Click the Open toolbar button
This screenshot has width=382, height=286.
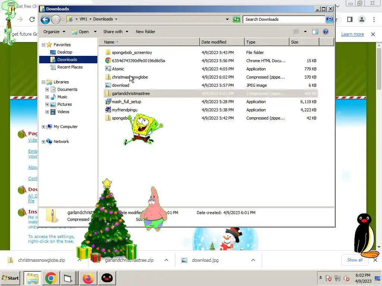[x=81, y=32]
